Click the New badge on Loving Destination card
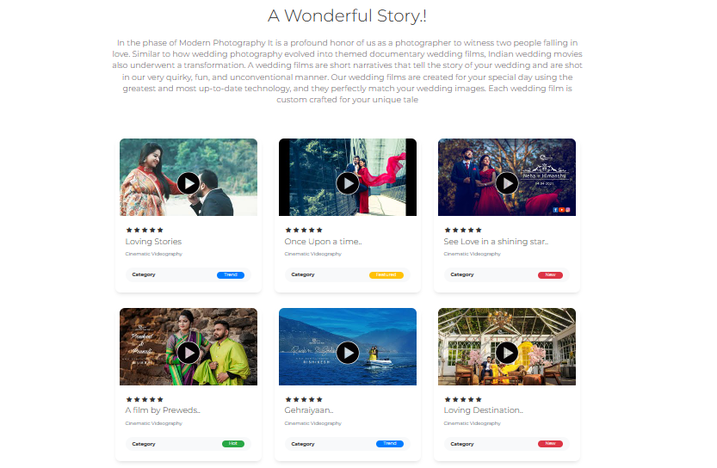717x468 pixels. click(550, 444)
